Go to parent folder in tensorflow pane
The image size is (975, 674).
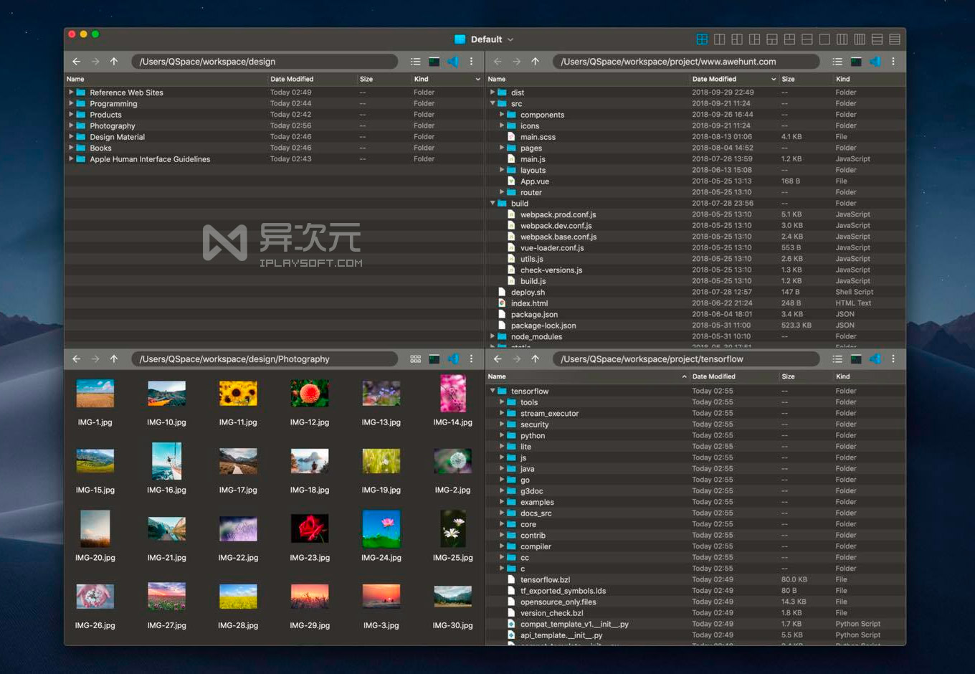click(535, 359)
